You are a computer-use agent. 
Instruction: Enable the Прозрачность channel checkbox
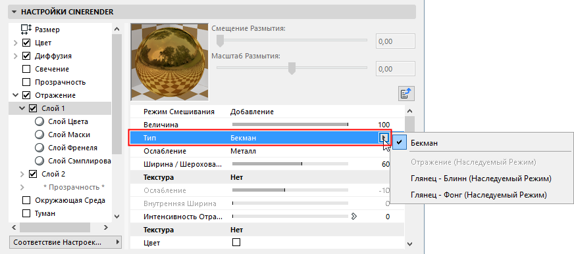coord(26,82)
